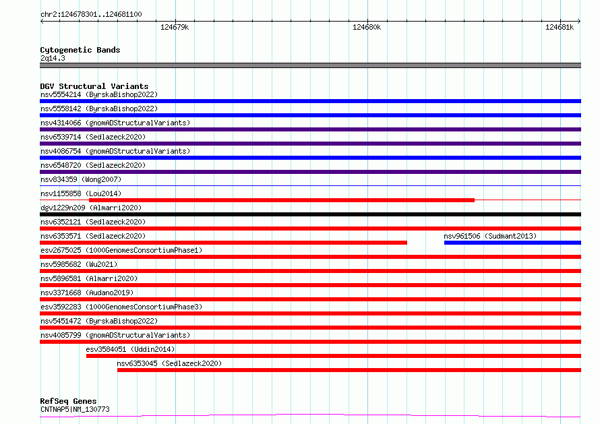This screenshot has height=424, width=600.
Task: Click the nsv6352121 (Sedlazeck2020) label
Action: tap(93, 222)
